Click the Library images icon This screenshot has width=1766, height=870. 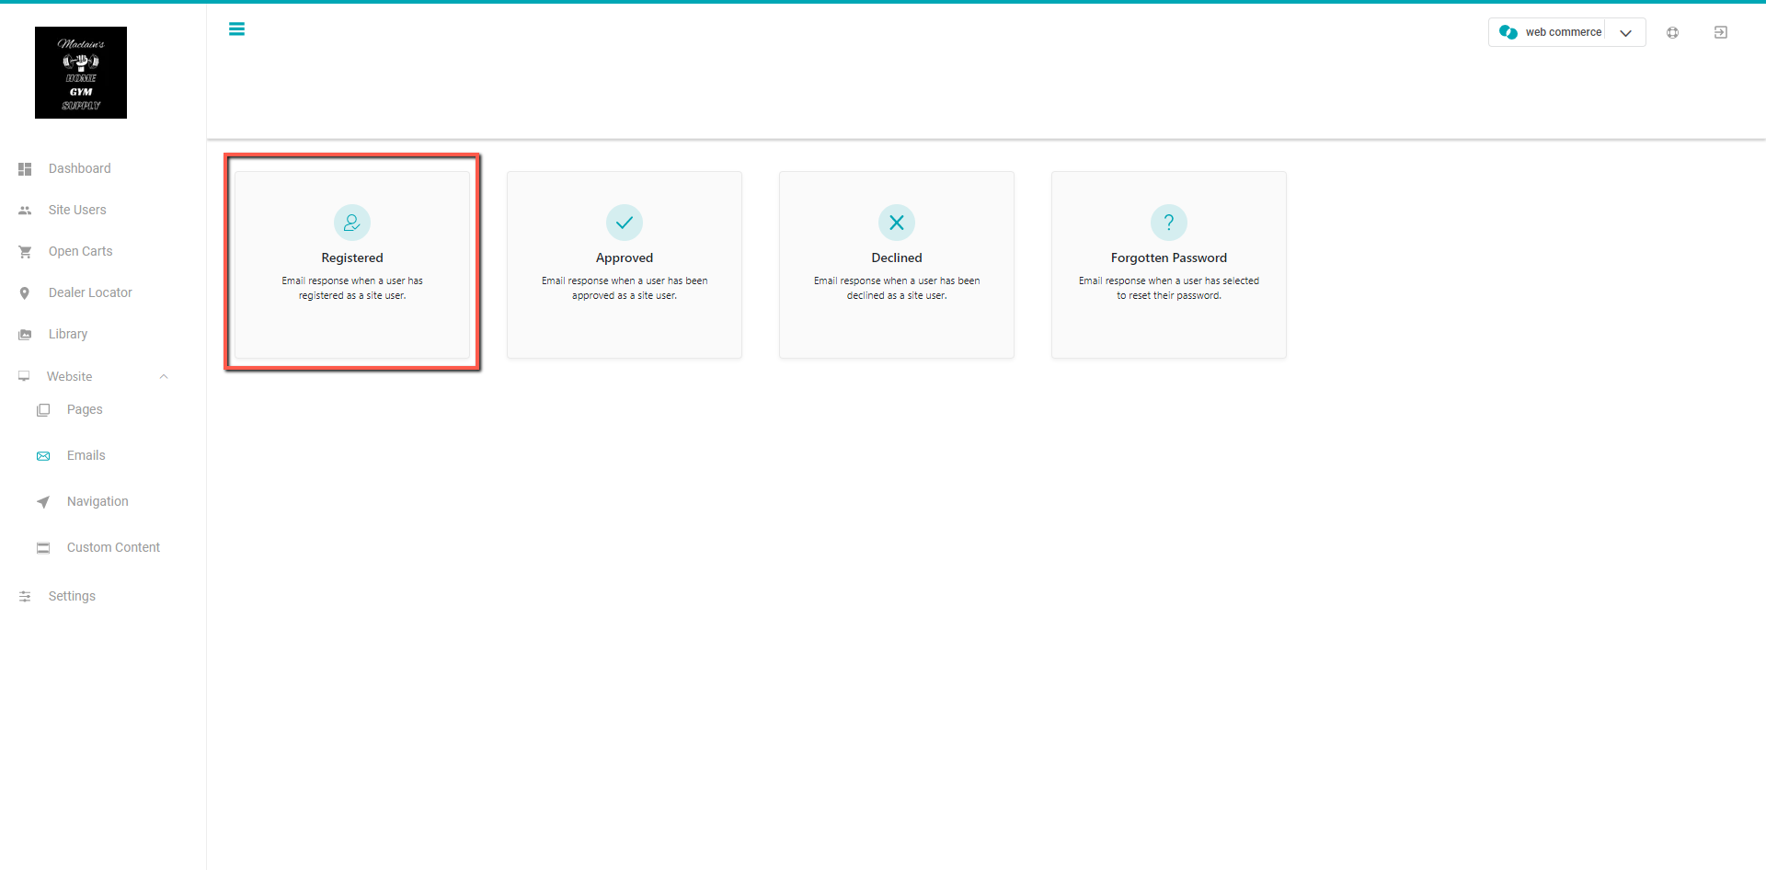coord(25,335)
